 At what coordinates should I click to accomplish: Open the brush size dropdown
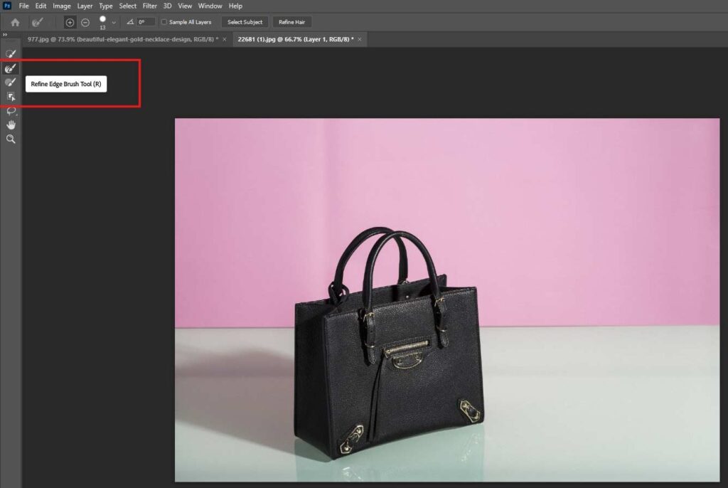(112, 22)
